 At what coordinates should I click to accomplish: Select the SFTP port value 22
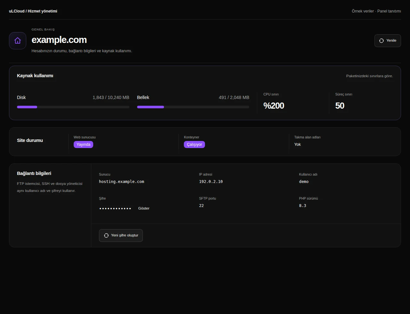[x=201, y=206]
